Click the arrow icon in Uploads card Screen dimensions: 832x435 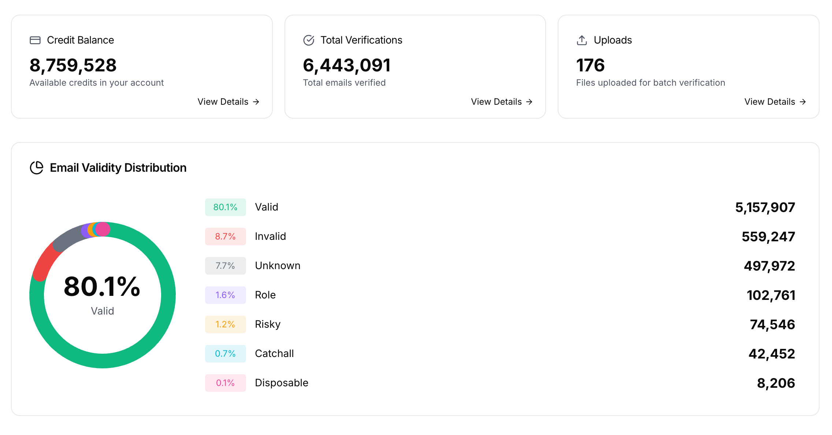[803, 102]
